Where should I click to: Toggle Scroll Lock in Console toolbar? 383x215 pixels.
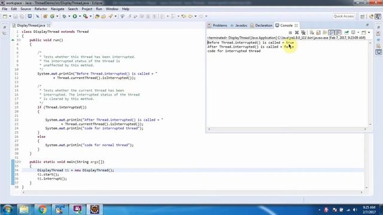coord(318,32)
